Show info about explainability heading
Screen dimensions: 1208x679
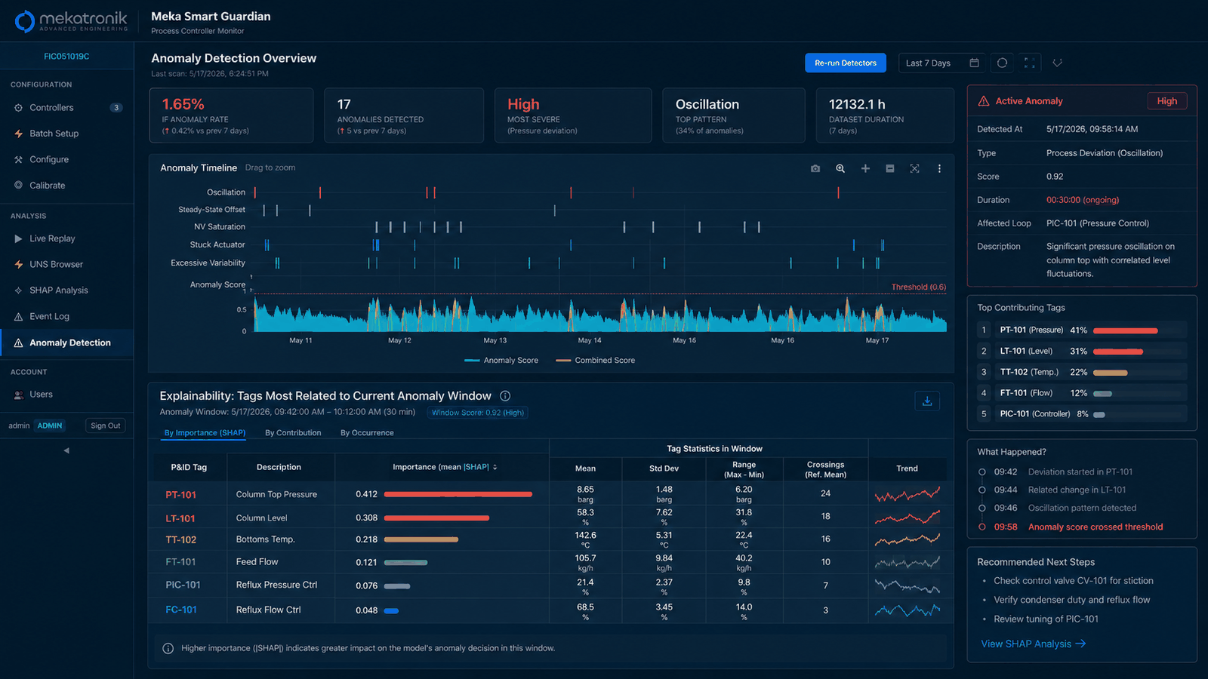505,396
